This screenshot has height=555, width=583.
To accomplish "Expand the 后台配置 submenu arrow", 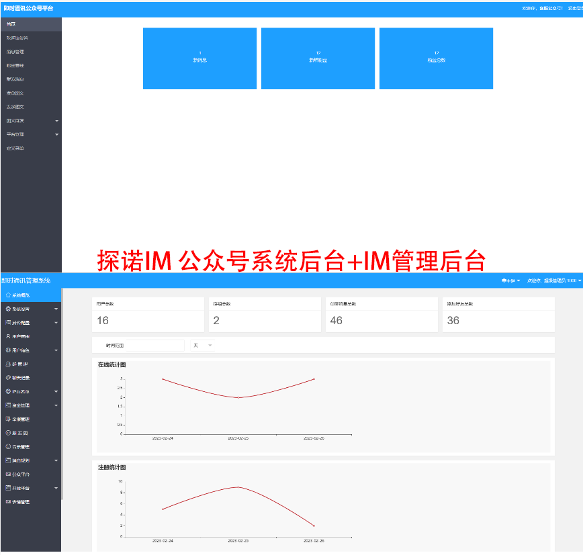I will pyautogui.click(x=56, y=323).
